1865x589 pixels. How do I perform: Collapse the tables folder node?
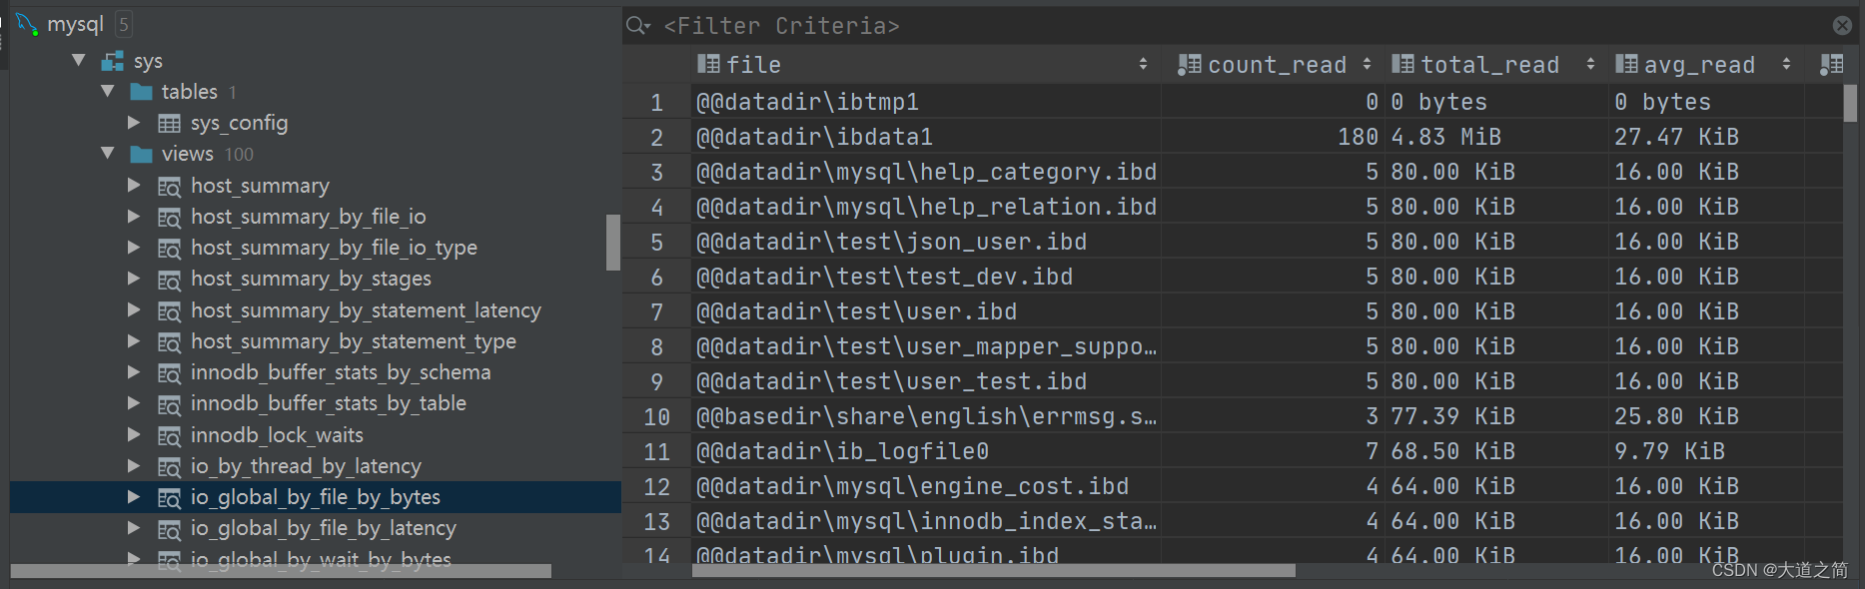(108, 91)
